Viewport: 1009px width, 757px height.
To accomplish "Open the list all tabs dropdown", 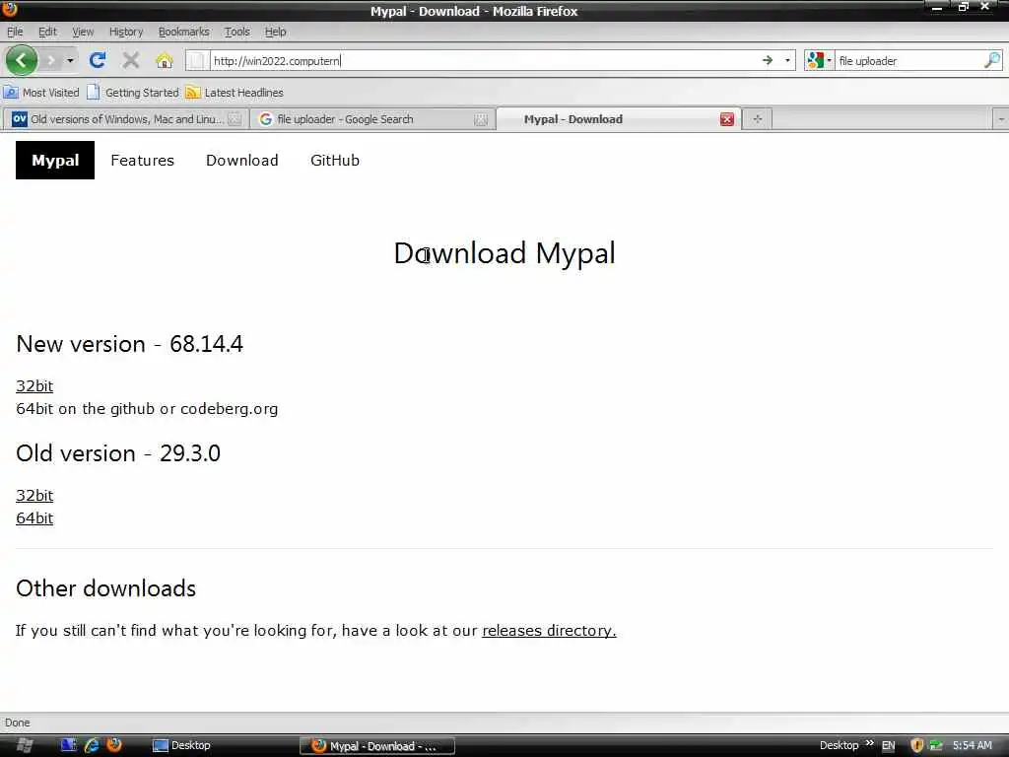I will coord(1001,119).
